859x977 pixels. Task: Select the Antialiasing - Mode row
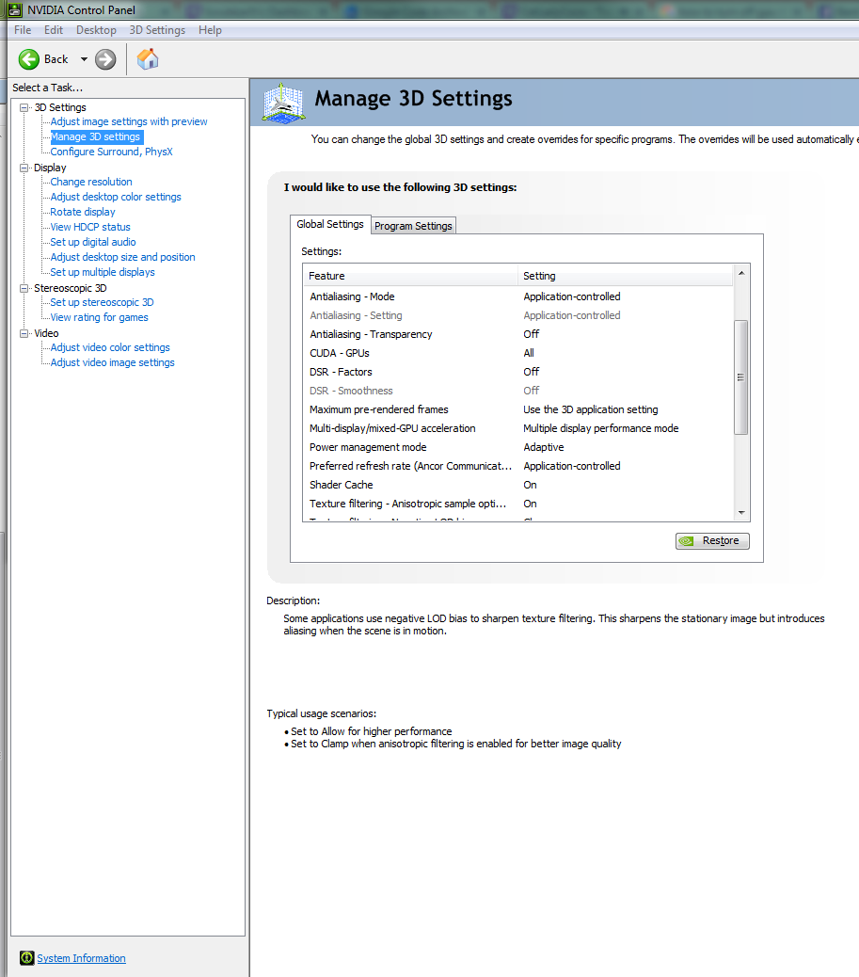[x=519, y=296]
